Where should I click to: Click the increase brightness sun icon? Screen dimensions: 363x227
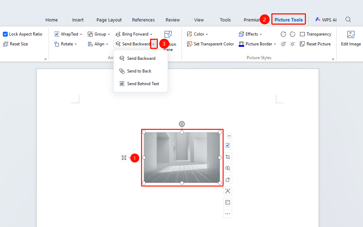(x=283, y=44)
